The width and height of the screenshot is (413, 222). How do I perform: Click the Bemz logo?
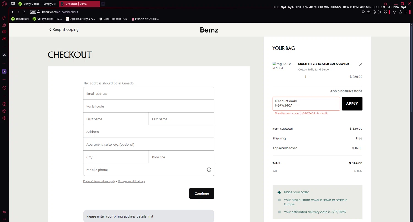[x=209, y=30]
